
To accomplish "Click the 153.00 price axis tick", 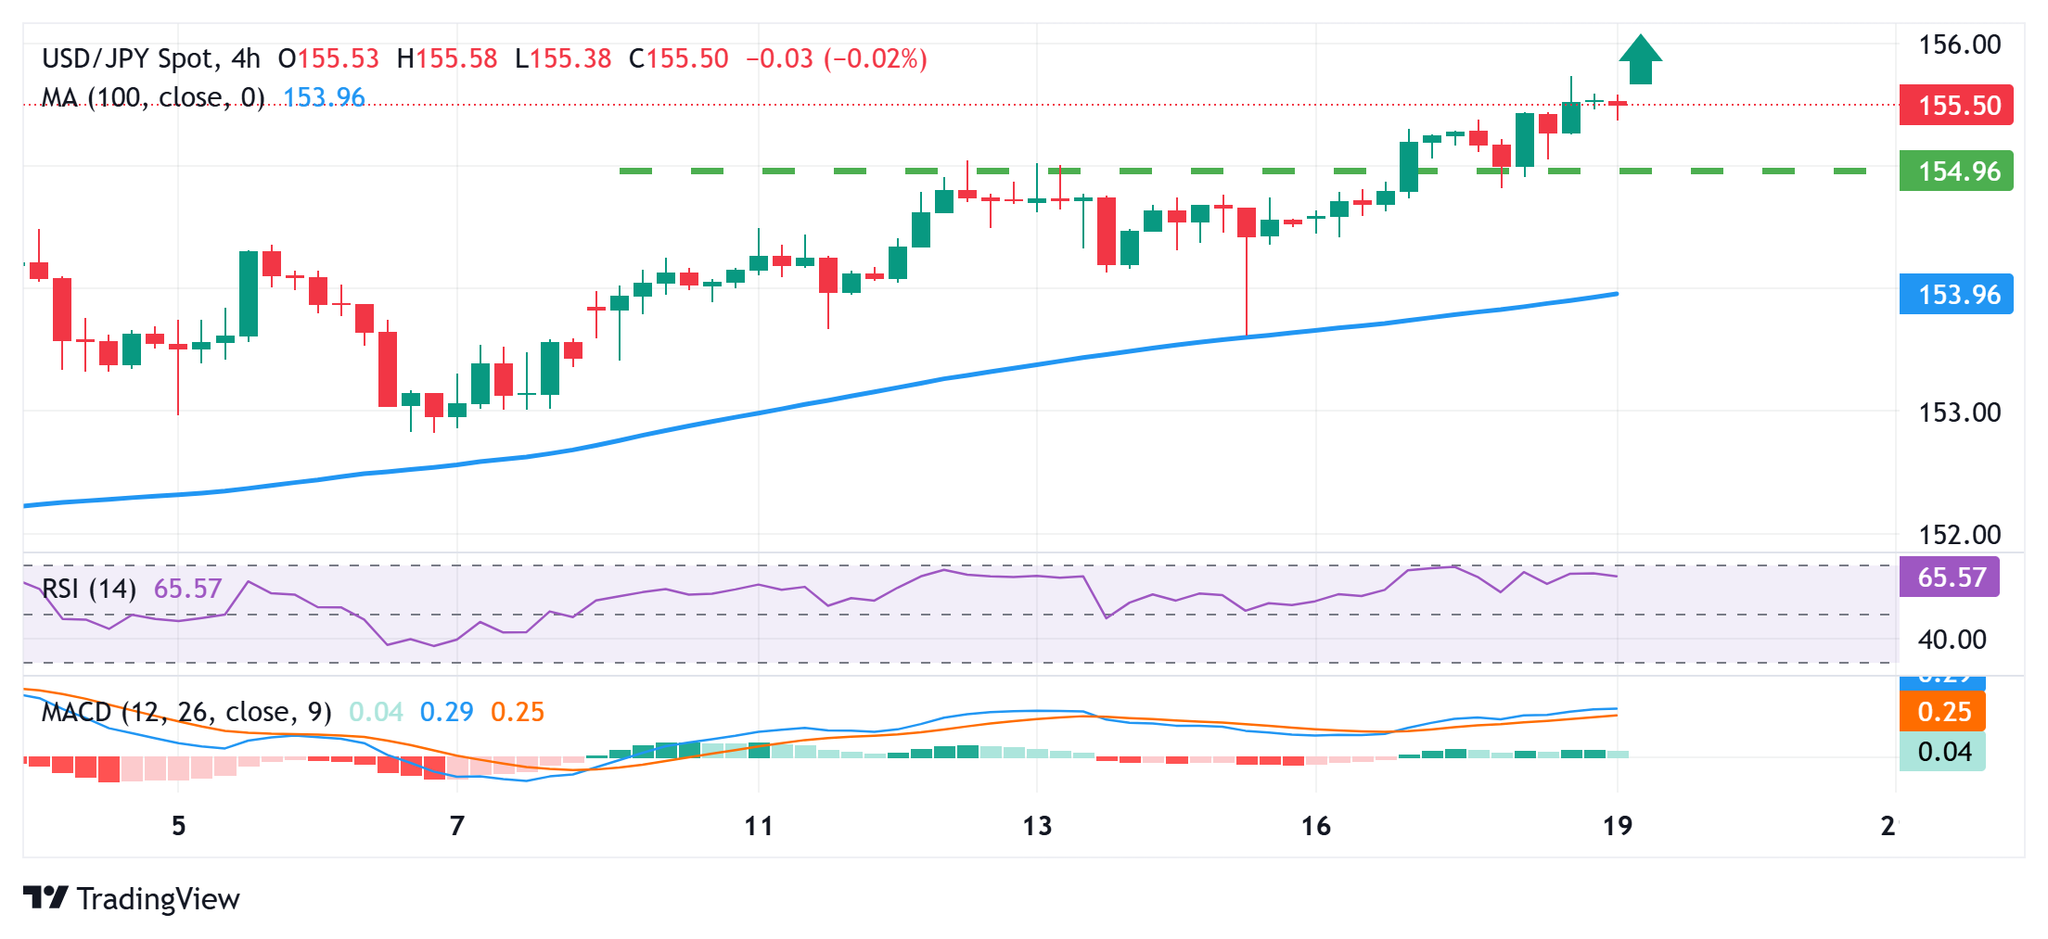I will pos(1959,412).
